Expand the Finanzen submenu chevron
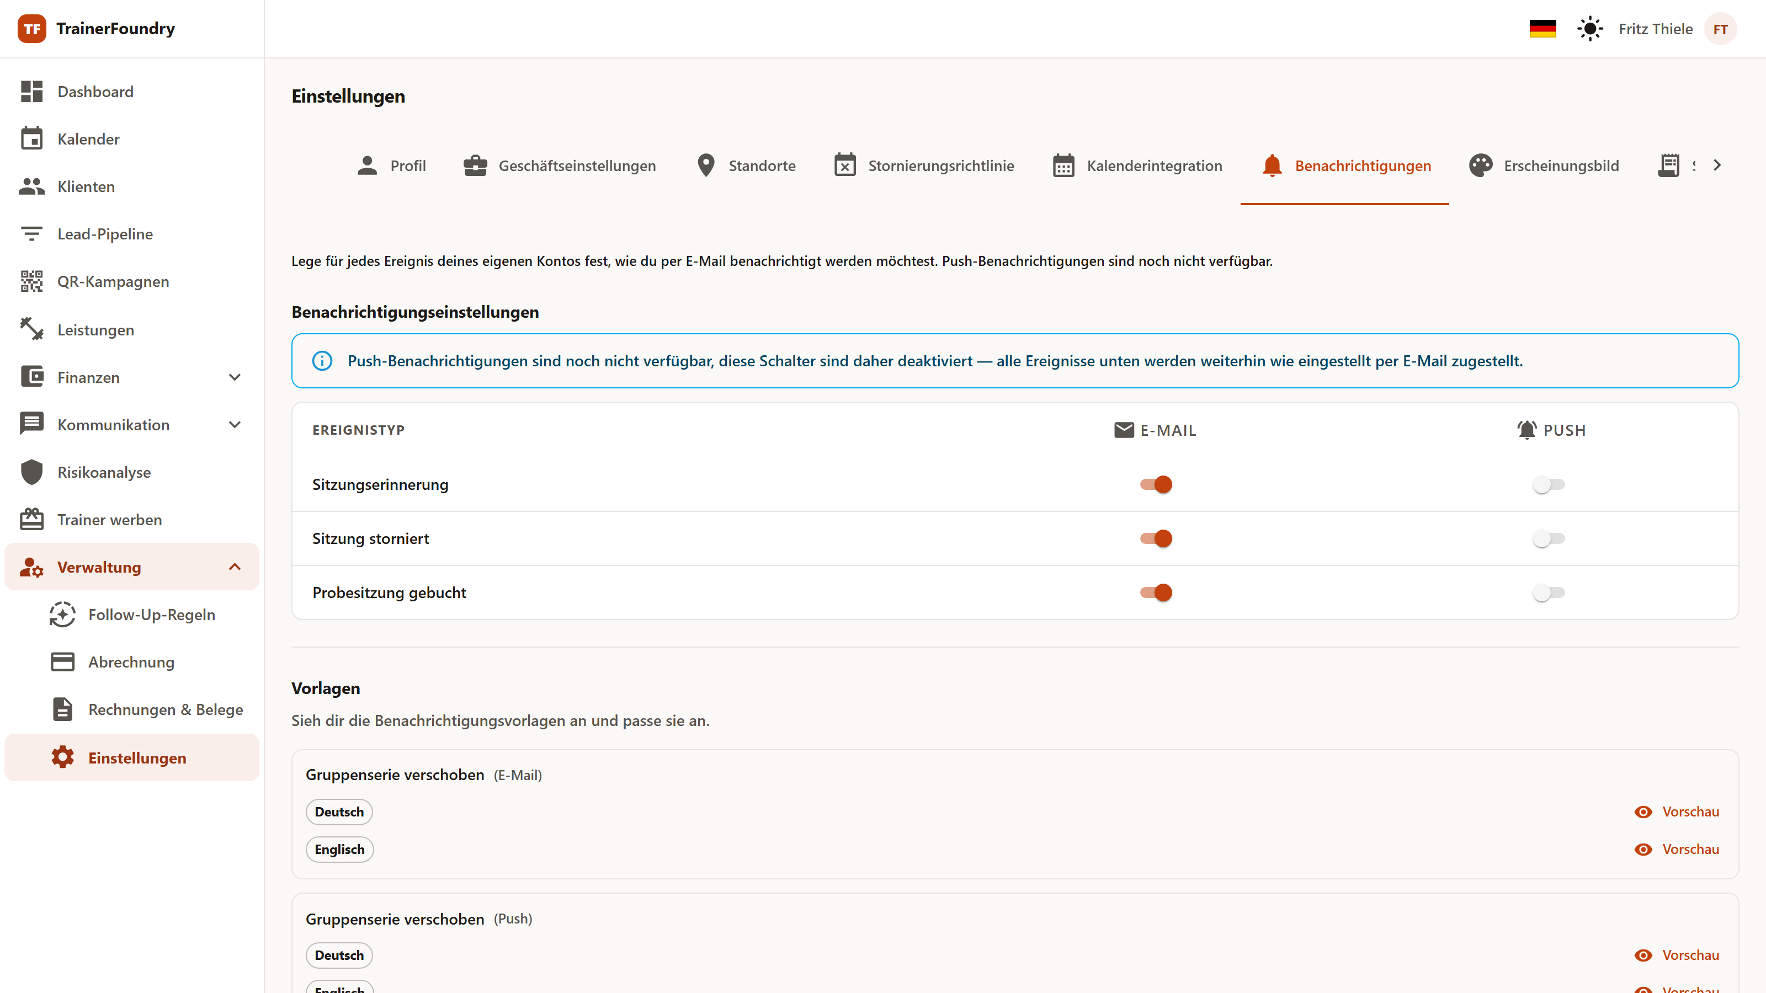The width and height of the screenshot is (1766, 993). tap(235, 377)
